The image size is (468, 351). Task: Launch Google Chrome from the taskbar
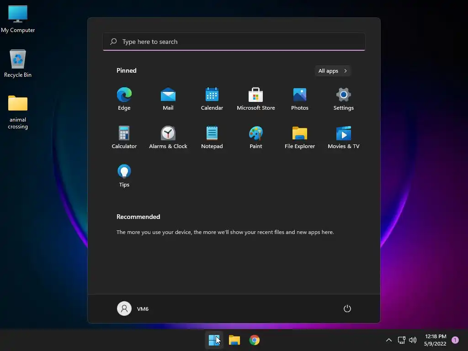[254, 340]
